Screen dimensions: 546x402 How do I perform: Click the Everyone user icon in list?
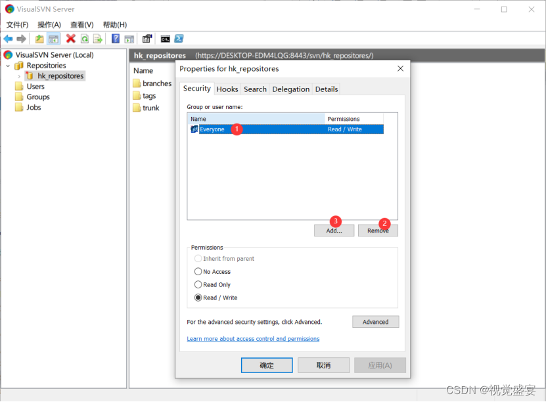[194, 129]
